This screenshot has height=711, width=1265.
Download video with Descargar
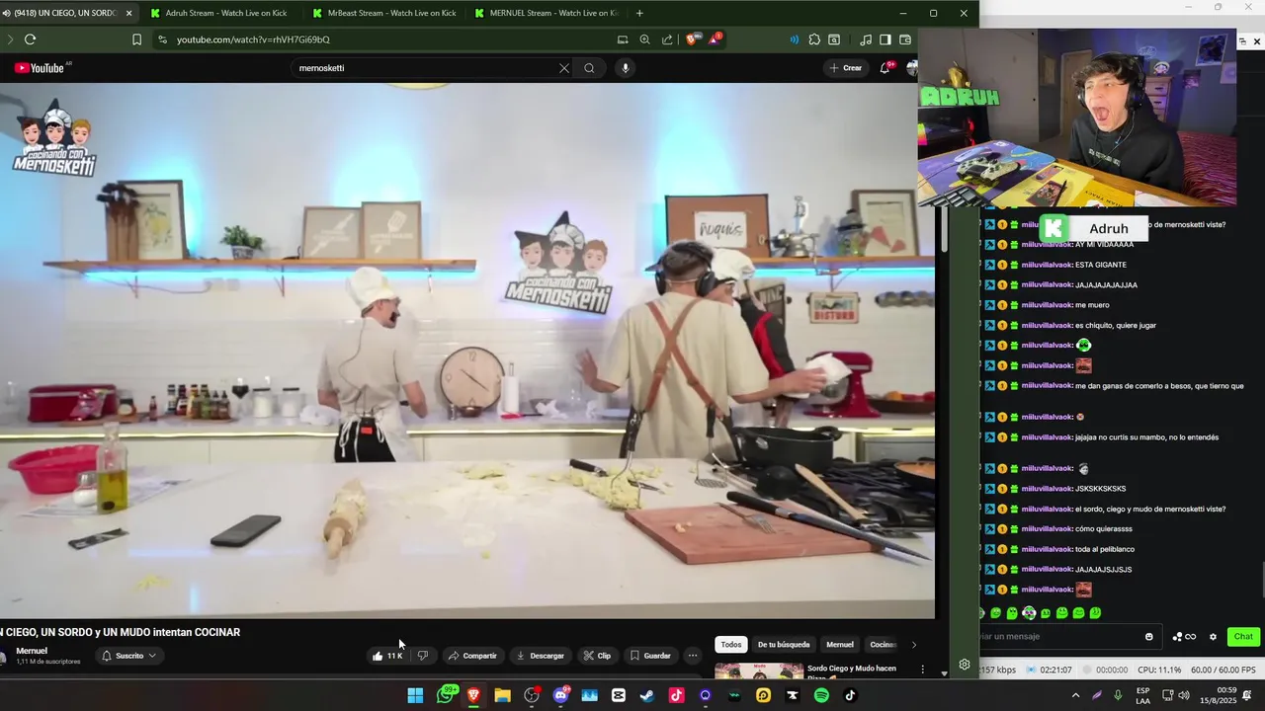(x=540, y=656)
